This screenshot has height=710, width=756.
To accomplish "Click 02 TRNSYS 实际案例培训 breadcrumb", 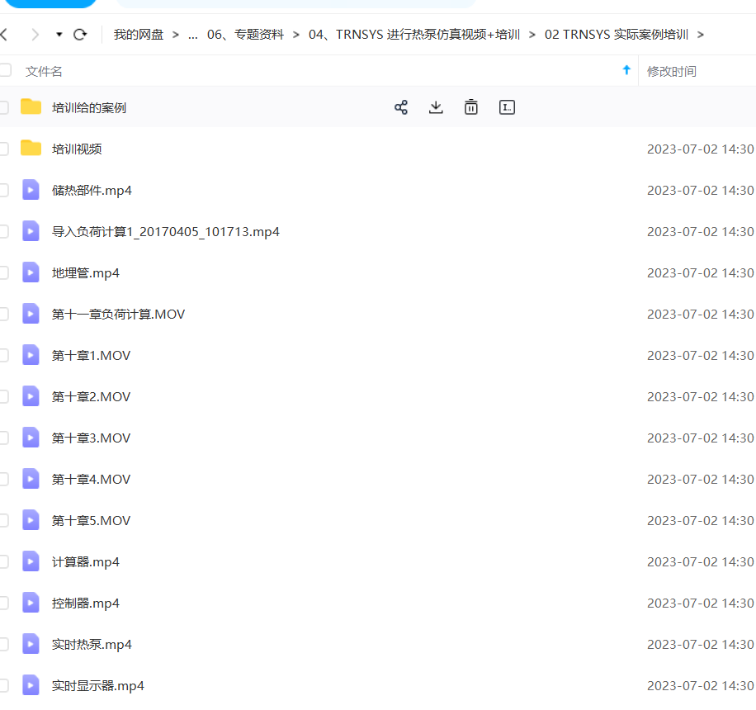I will point(617,35).
